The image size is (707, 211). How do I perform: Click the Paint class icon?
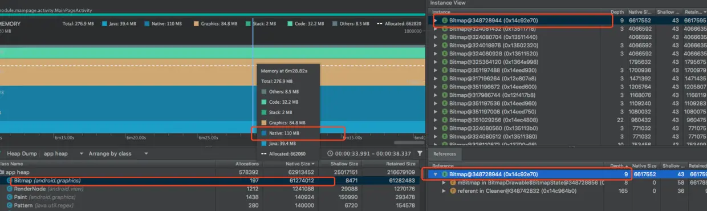click(x=9, y=197)
